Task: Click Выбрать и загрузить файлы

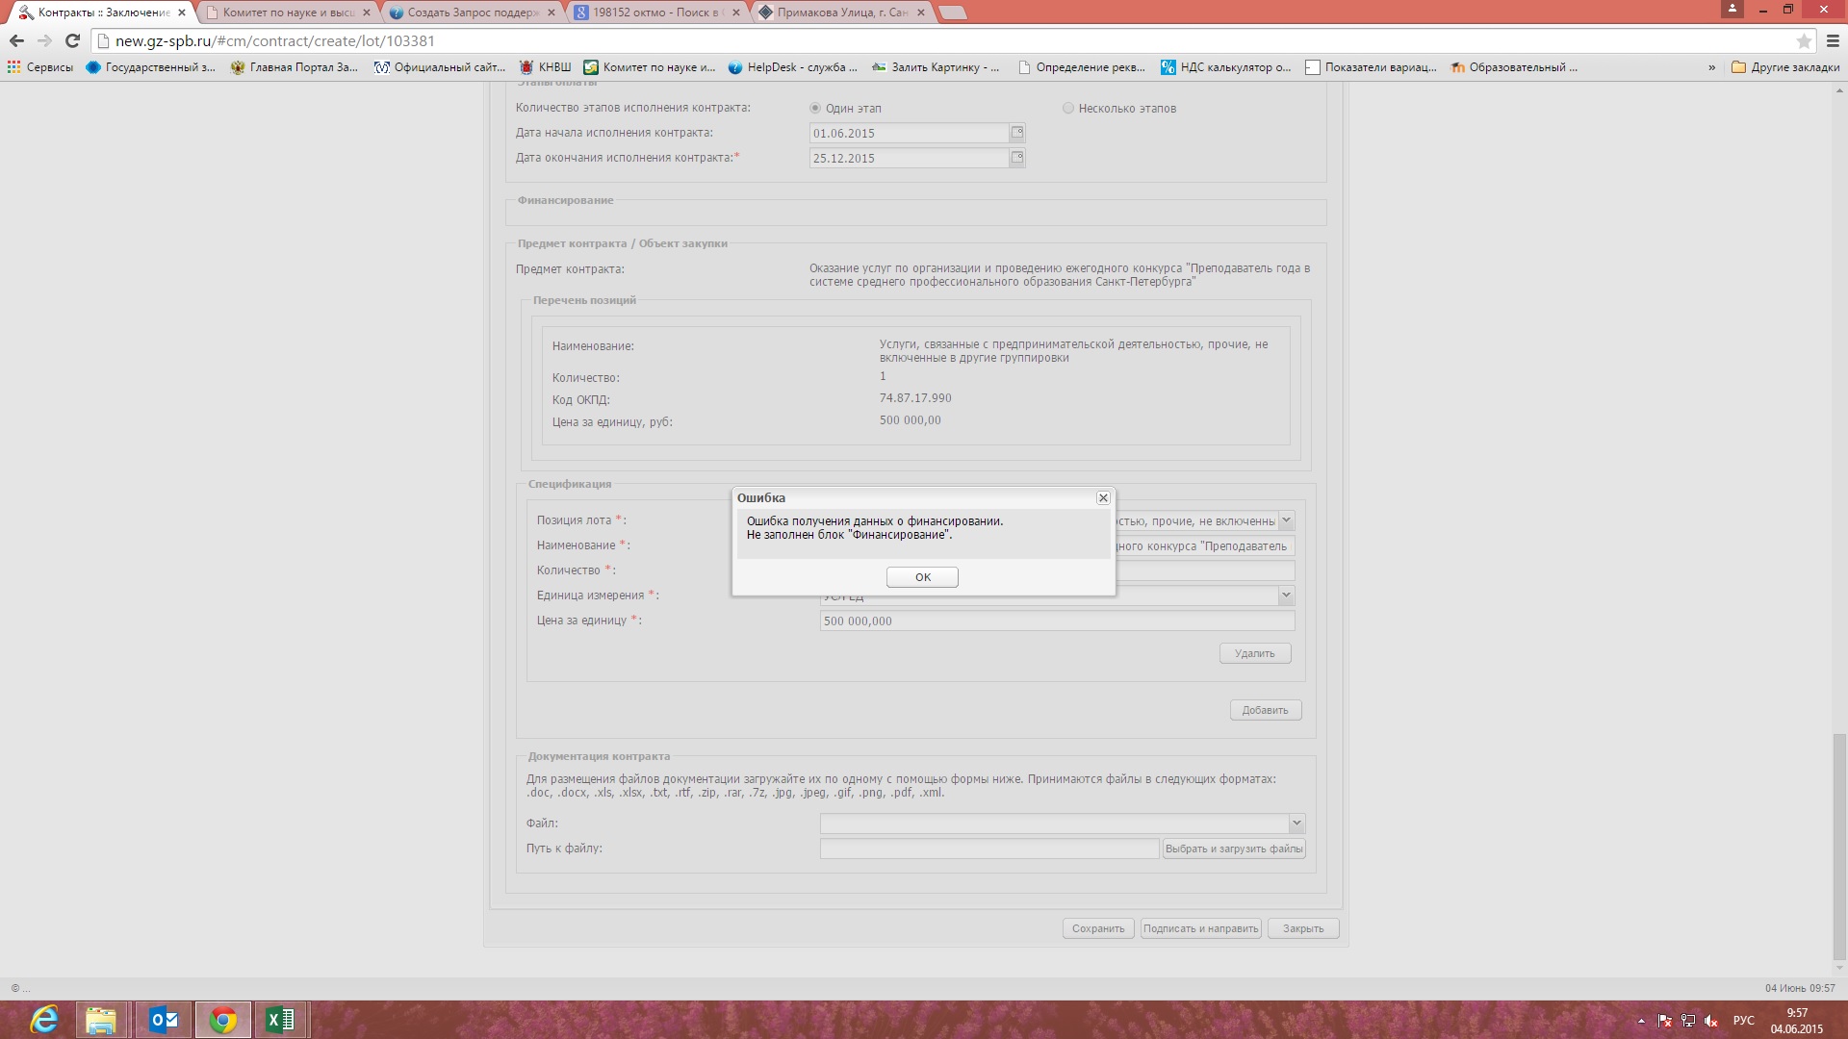Action: click(1234, 849)
